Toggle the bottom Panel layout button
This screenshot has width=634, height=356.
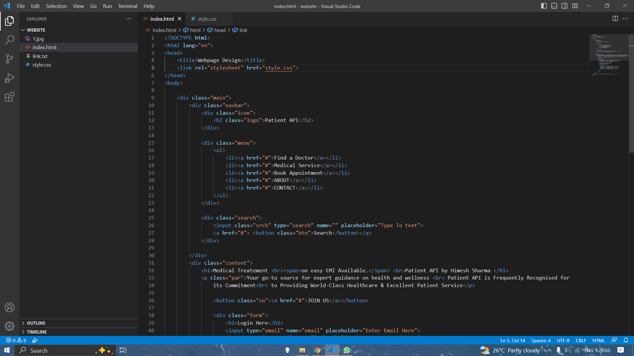pyautogui.click(x=554, y=6)
